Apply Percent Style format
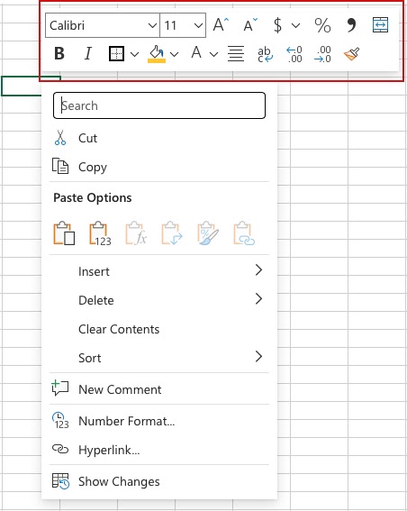Image resolution: width=407 pixels, height=511 pixels. pyautogui.click(x=322, y=25)
